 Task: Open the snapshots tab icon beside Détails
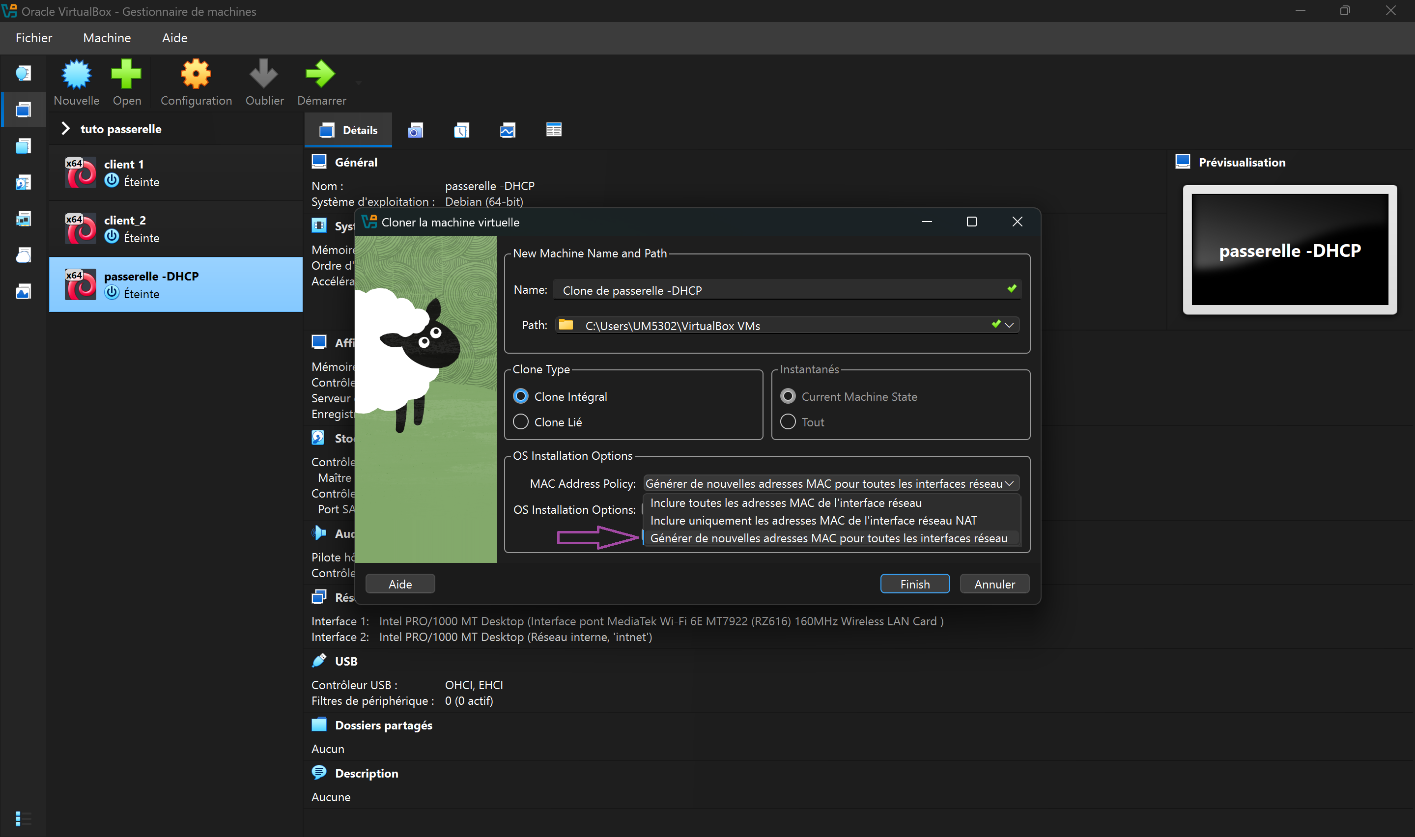coord(415,130)
